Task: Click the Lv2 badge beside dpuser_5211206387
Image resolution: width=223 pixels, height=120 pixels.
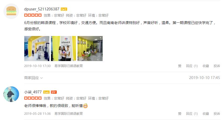Action: [x=64, y=9]
